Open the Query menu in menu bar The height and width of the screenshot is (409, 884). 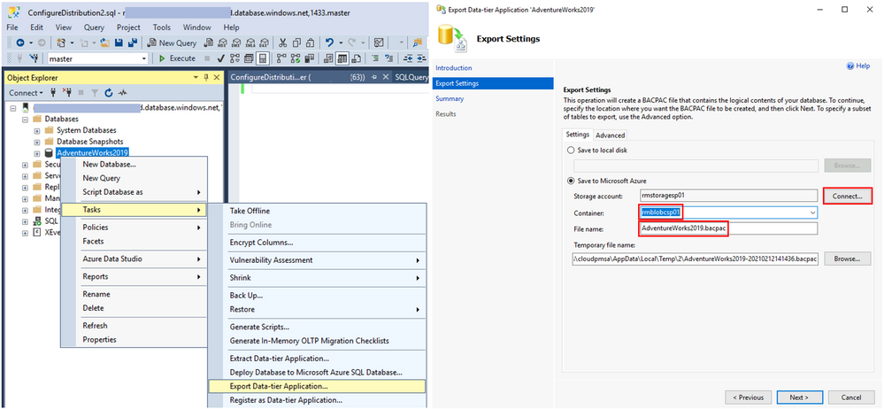pos(94,27)
